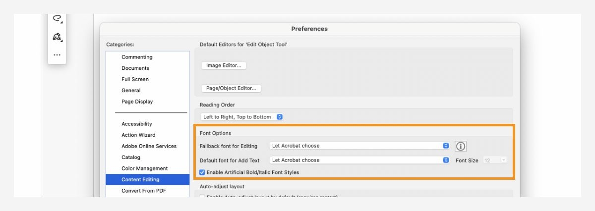Select the pen sign tool icon

click(57, 37)
